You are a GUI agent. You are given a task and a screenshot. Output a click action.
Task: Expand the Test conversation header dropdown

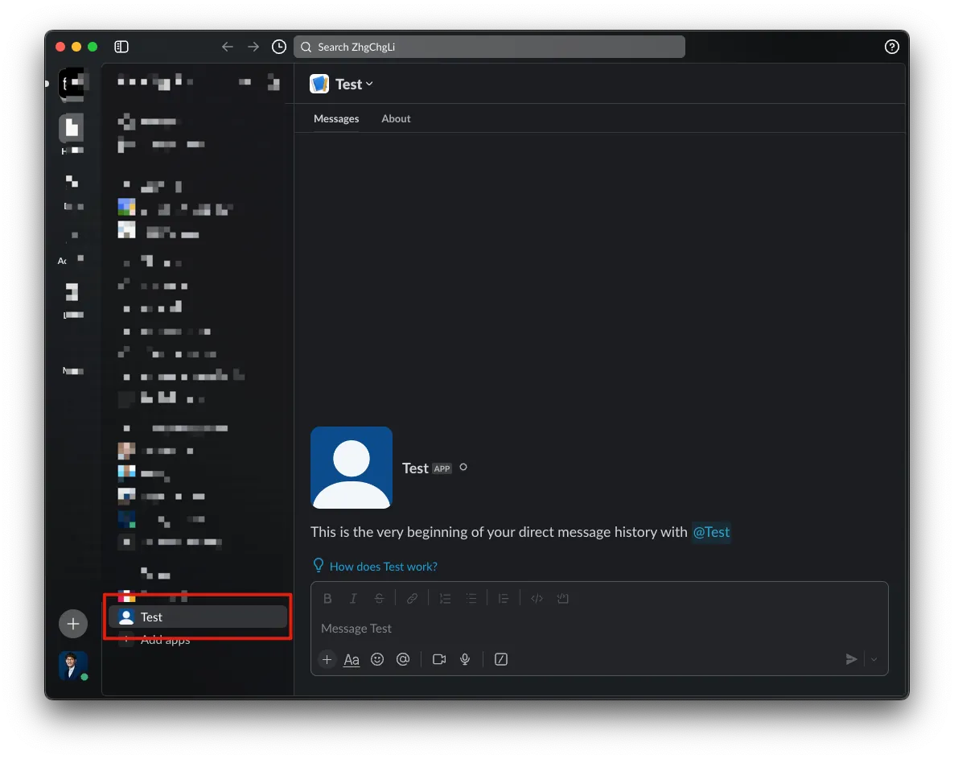[354, 85]
